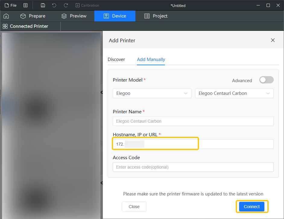Select the Device tab
Screen dimensions: 284x219
pyautogui.click(x=115, y=16)
